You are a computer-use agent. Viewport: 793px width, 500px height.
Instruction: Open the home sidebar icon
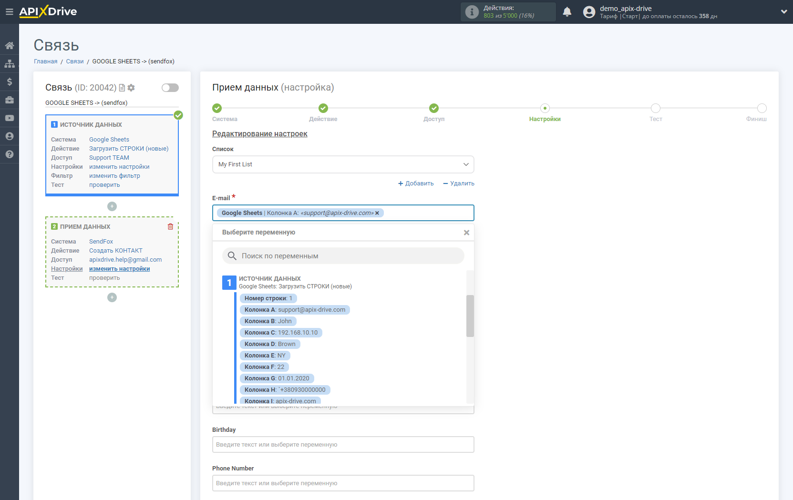point(10,46)
